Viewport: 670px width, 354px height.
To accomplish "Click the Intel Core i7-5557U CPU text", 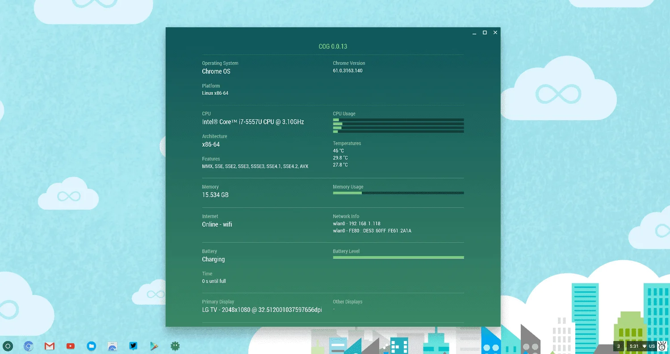I will coord(253,122).
